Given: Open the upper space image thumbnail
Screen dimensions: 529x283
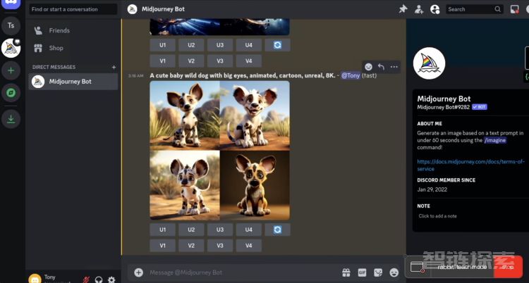Looking at the screenshot, I should click(x=219, y=27).
